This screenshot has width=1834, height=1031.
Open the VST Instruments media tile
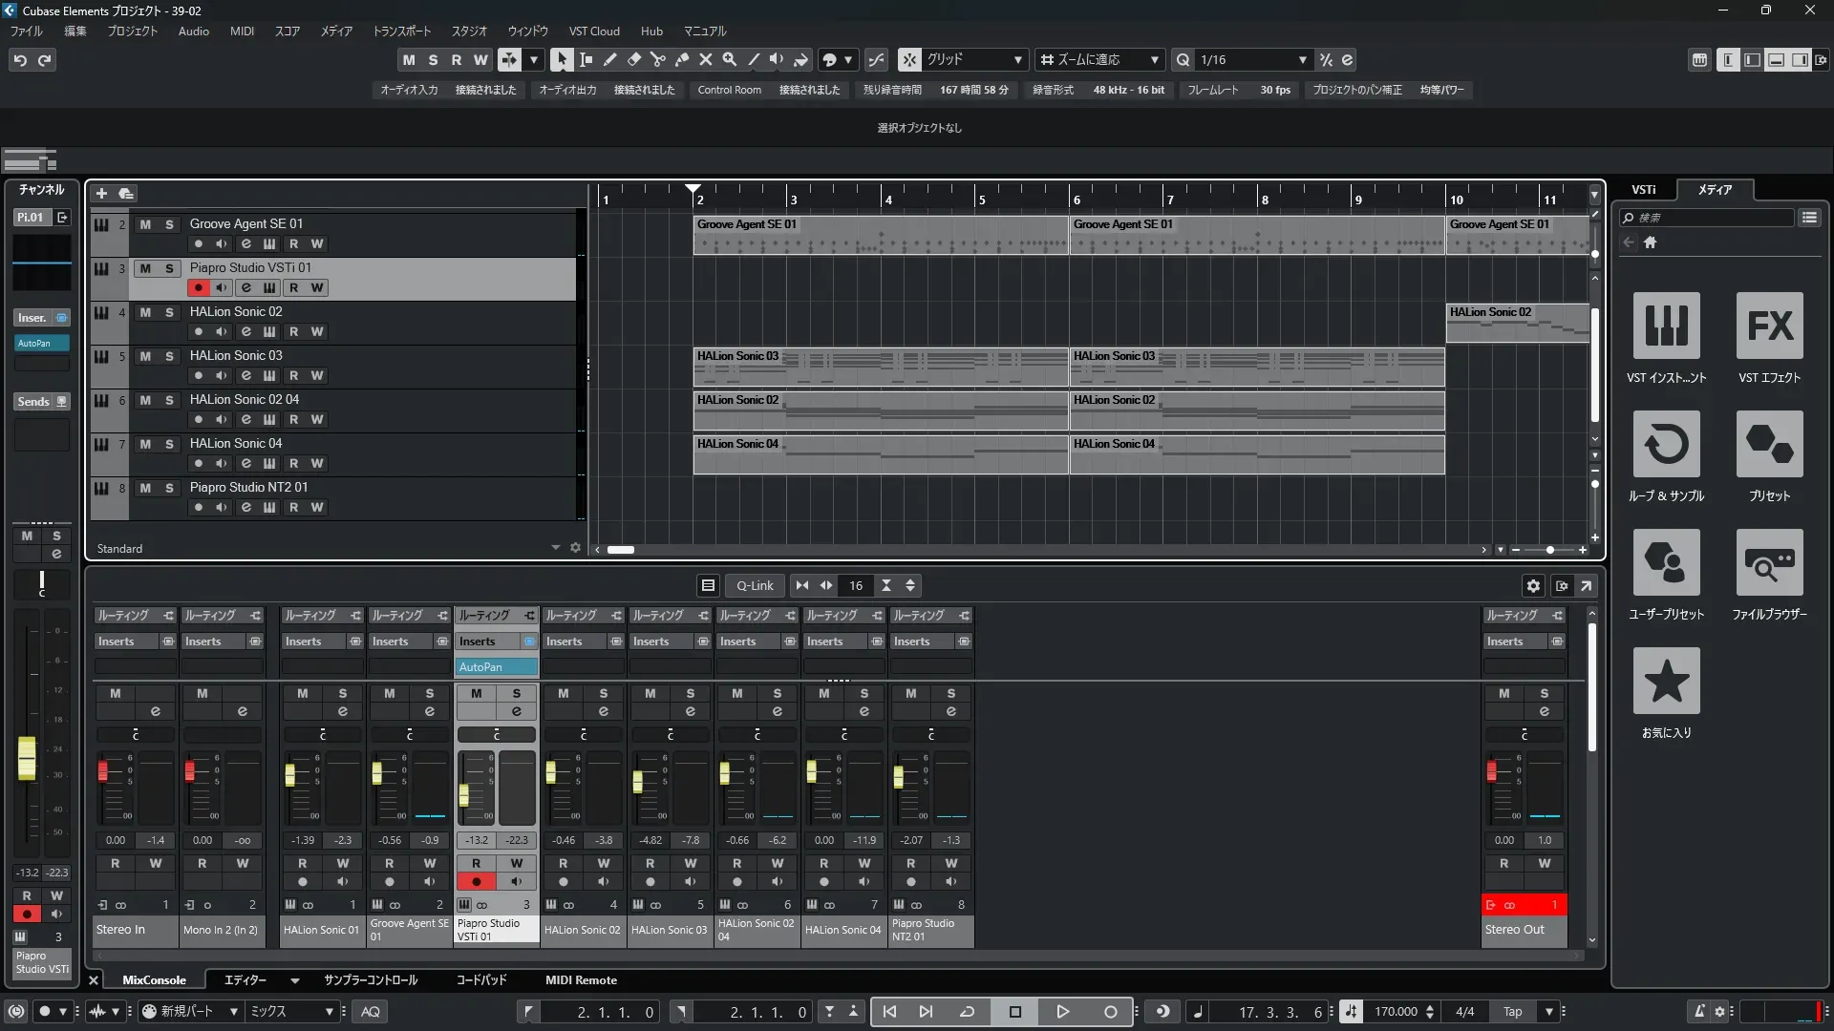pyautogui.click(x=1666, y=326)
